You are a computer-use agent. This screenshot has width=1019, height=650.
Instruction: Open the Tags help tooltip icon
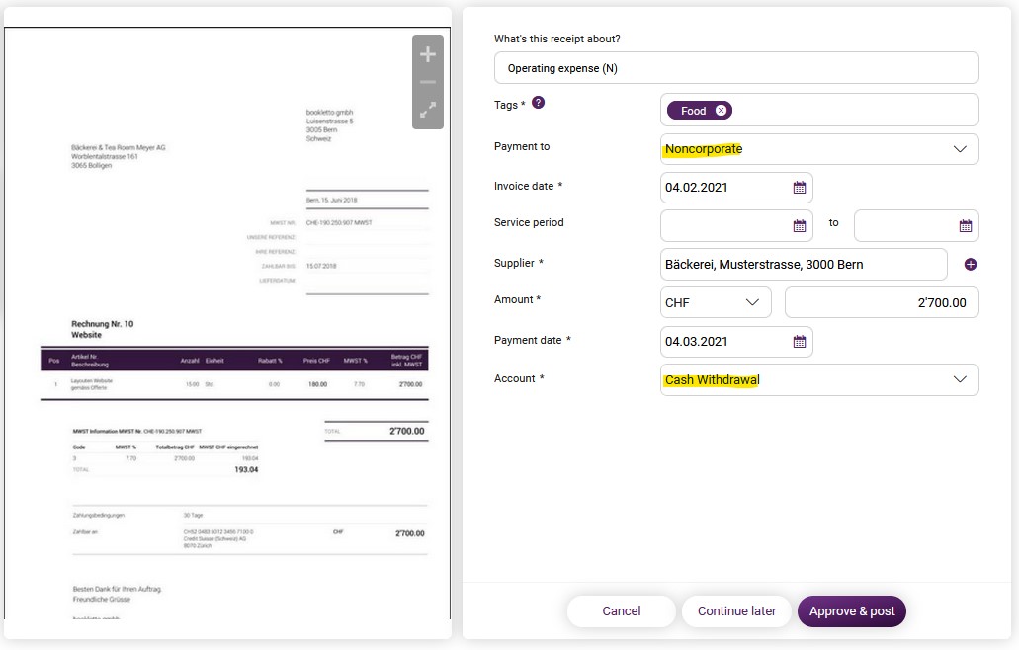(538, 103)
